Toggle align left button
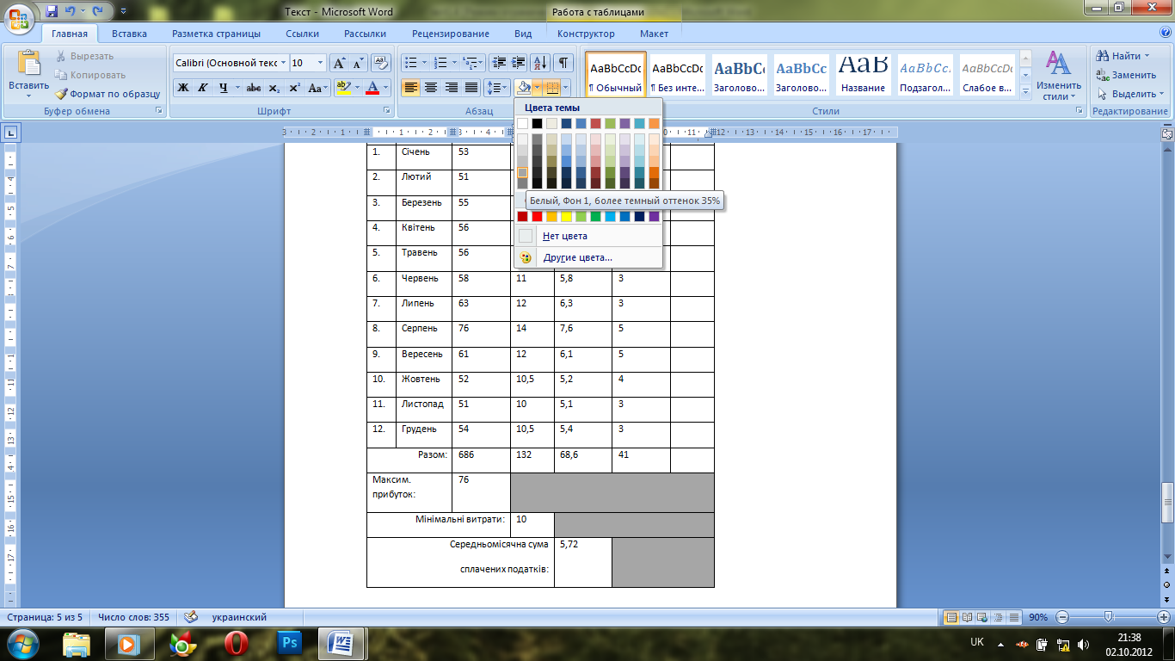 410,88
